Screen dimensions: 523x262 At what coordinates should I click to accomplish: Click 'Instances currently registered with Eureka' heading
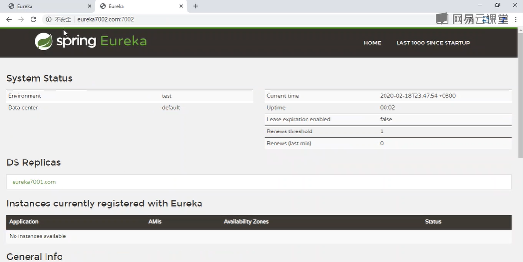pyautogui.click(x=105, y=204)
